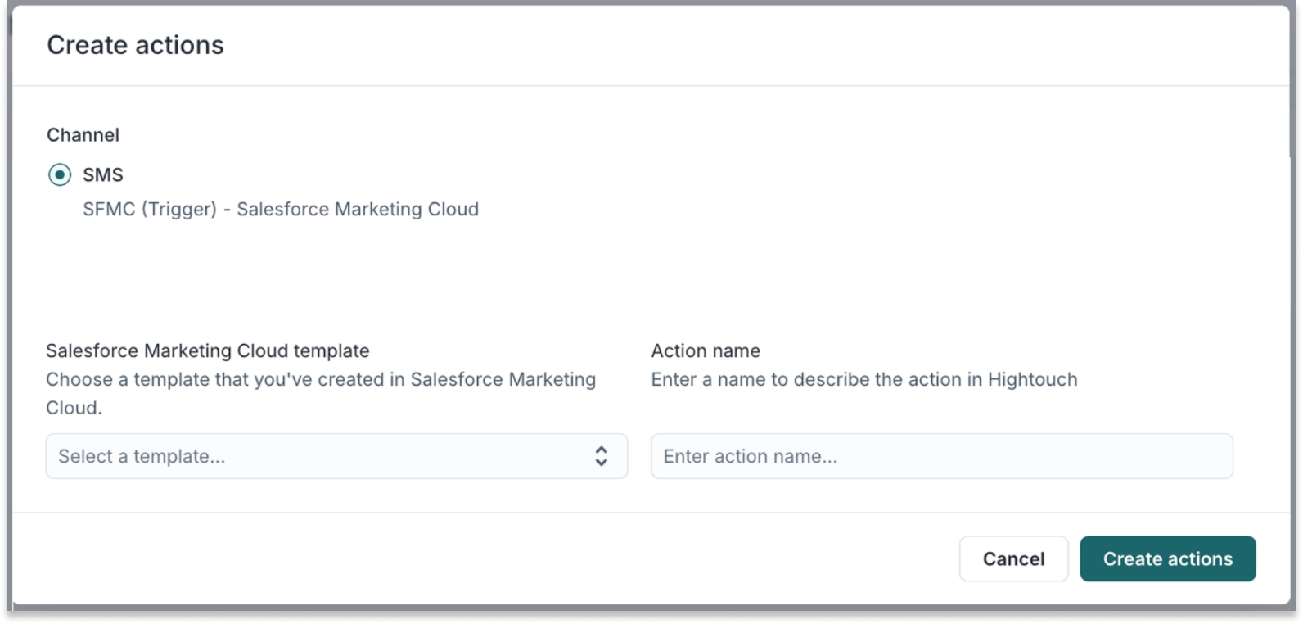Click the 'Enter a name to describe' helper text

click(864, 379)
